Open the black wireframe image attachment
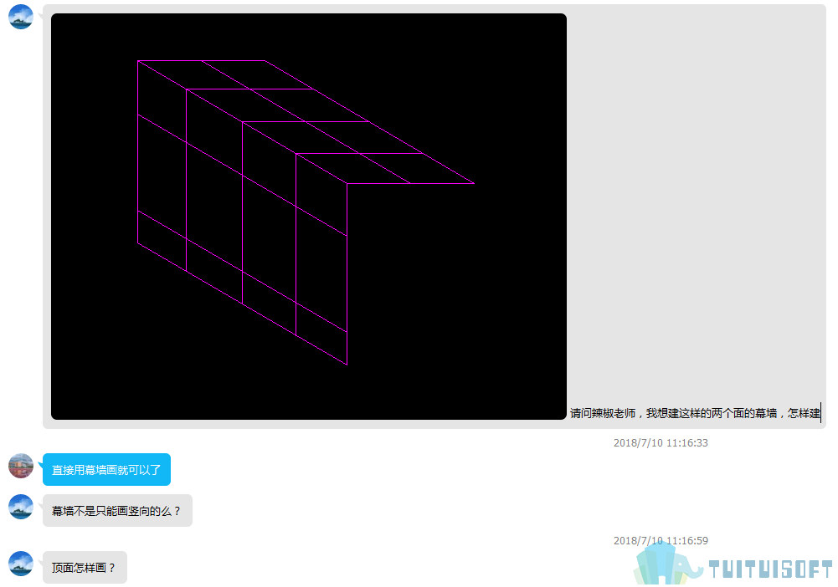This screenshot has height=587, width=838. point(308,216)
